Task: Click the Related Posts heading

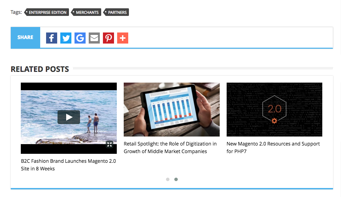Action: tap(40, 69)
